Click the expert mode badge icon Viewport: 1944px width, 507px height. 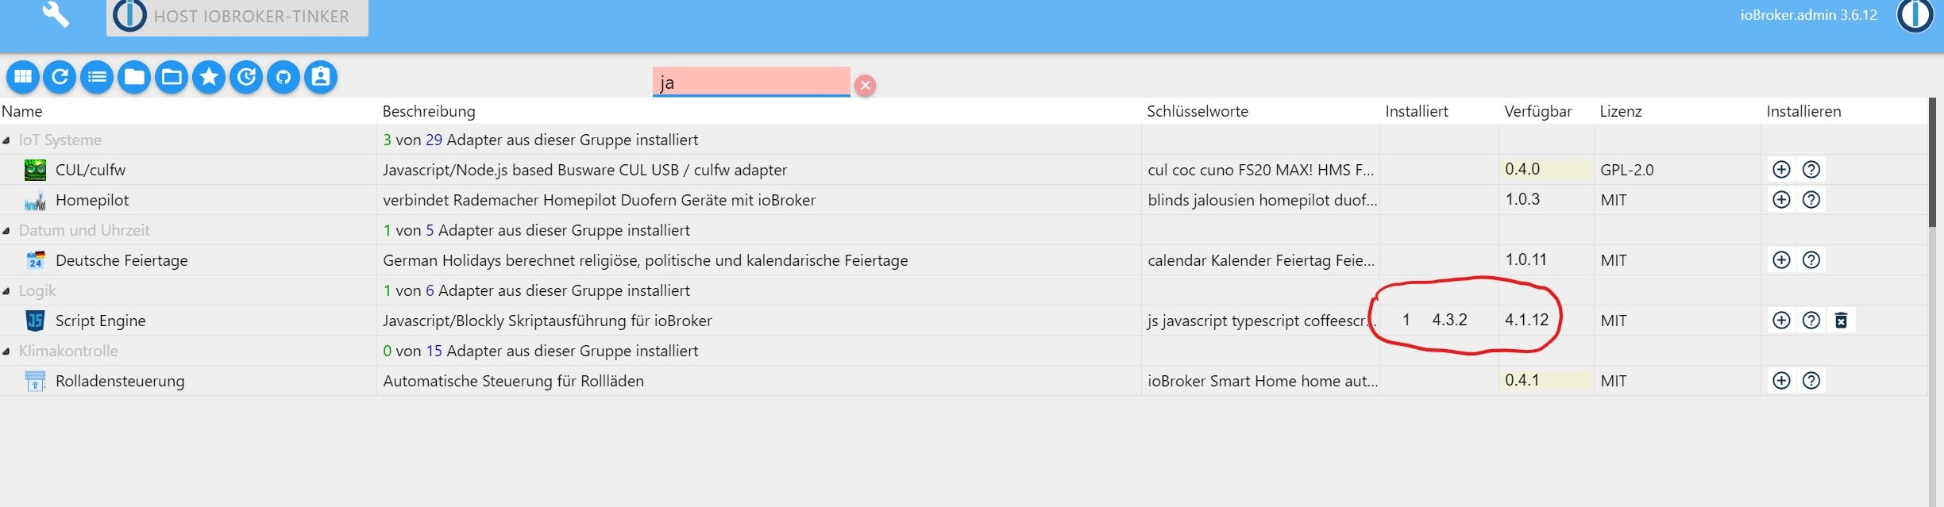click(321, 77)
